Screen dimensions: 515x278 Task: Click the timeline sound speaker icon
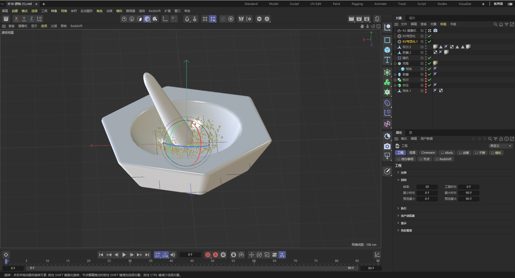(x=173, y=255)
